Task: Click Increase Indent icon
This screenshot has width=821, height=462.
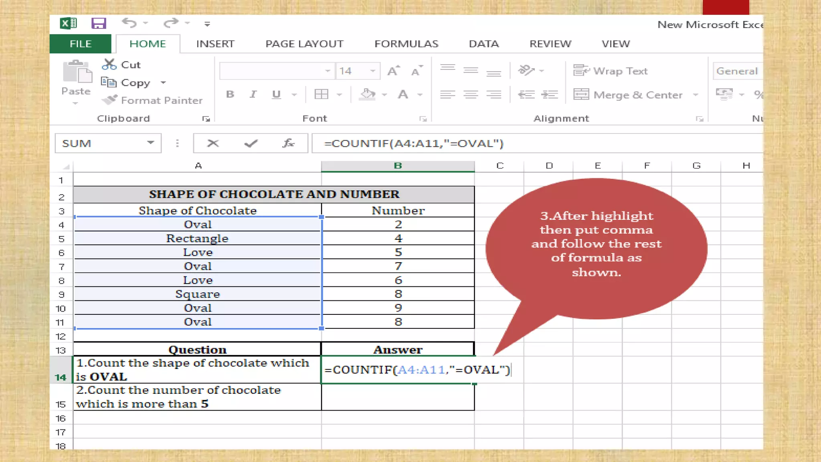Action: (x=550, y=95)
